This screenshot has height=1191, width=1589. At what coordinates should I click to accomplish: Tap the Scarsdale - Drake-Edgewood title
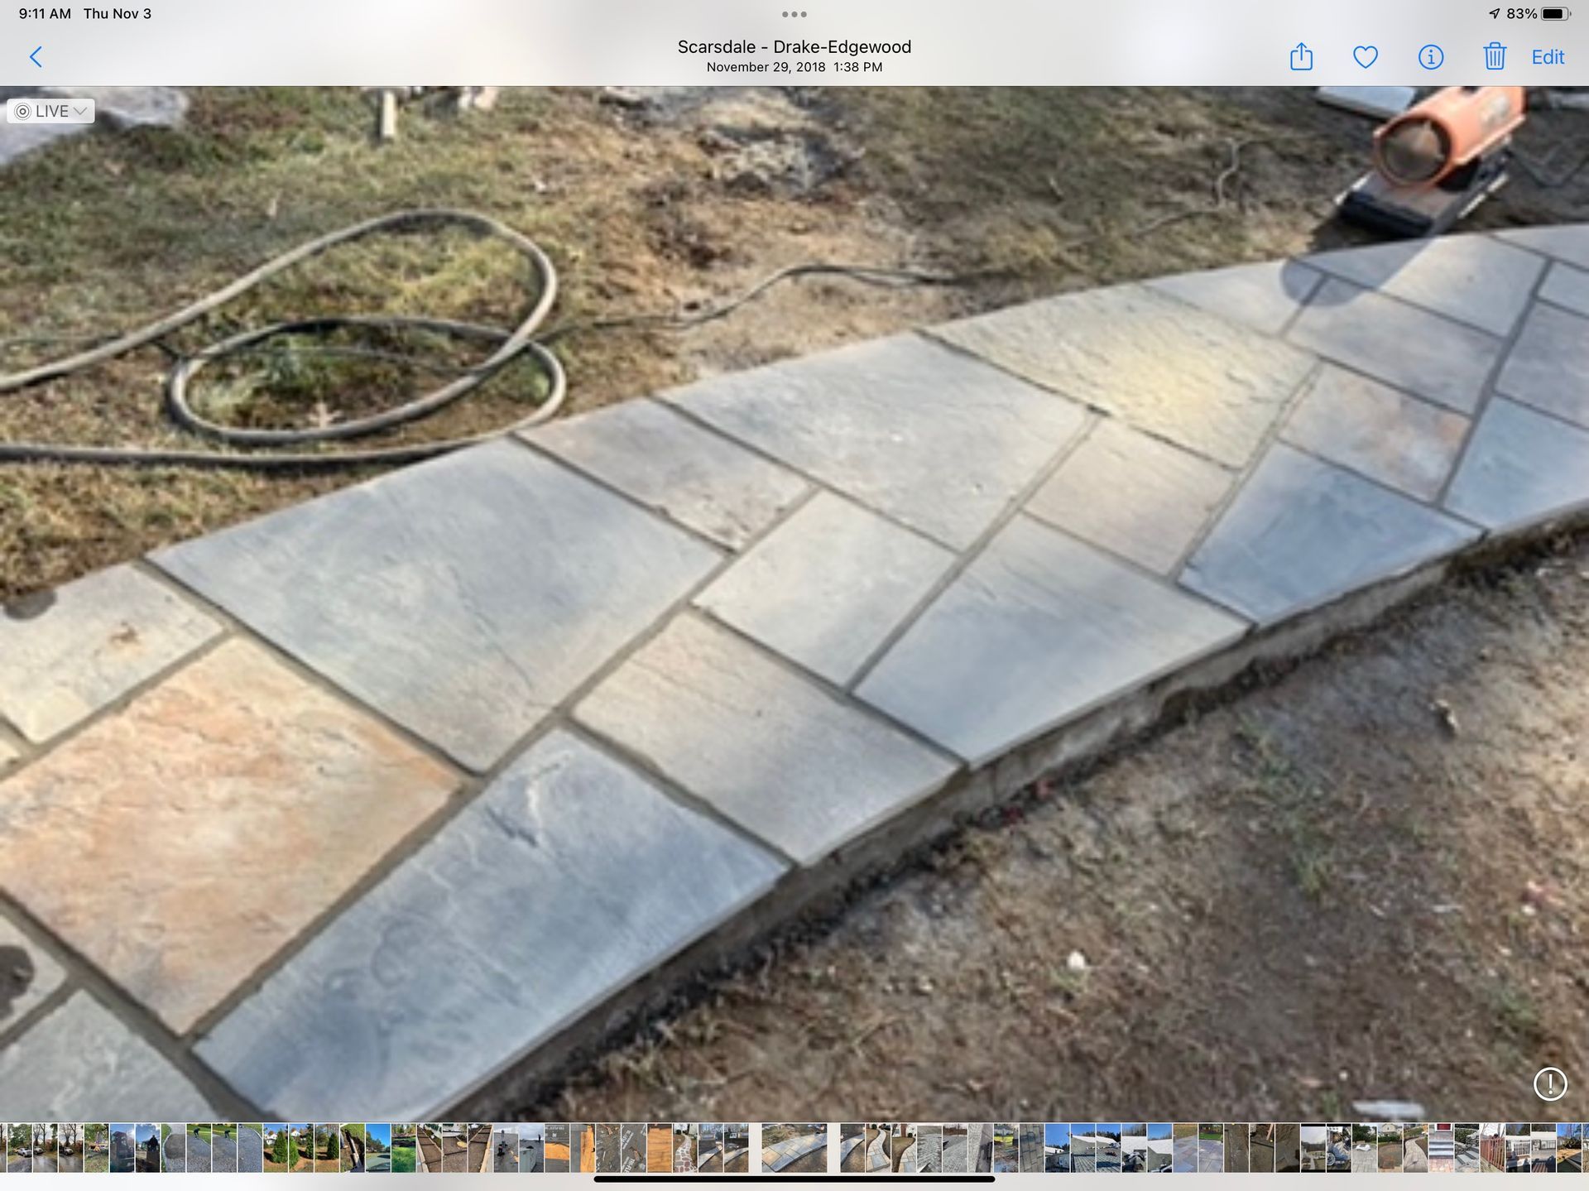[794, 47]
